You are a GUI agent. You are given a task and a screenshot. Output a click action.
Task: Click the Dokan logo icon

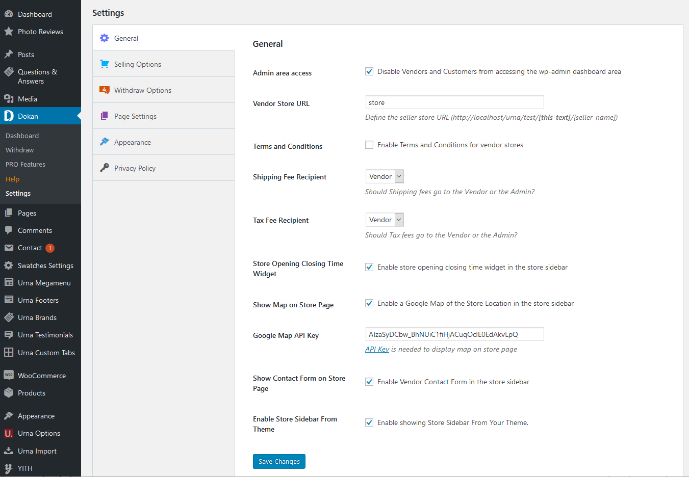coord(9,116)
